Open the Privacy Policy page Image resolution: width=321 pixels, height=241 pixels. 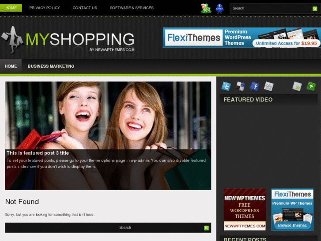[x=45, y=8]
